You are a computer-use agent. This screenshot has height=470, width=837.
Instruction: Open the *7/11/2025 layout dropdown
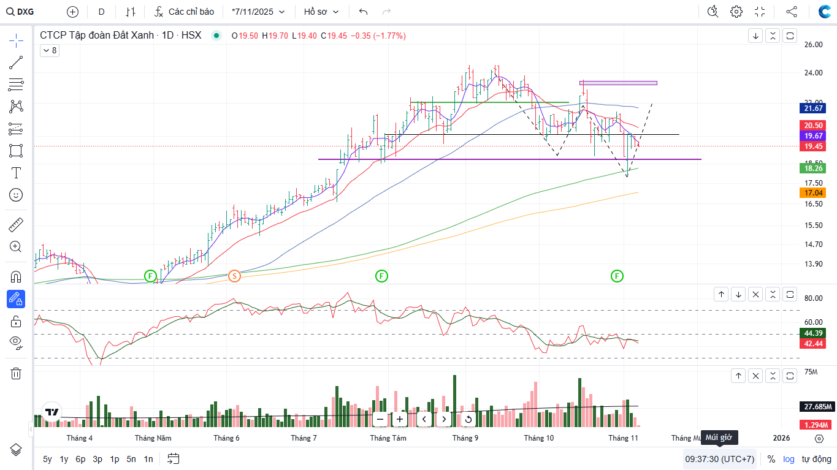tap(258, 12)
